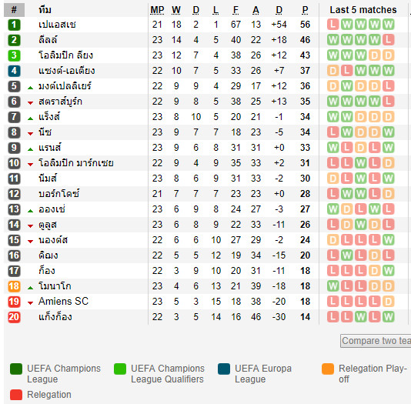Click the last W result in row 20
This screenshot has width=411, height=404.
pos(388,317)
